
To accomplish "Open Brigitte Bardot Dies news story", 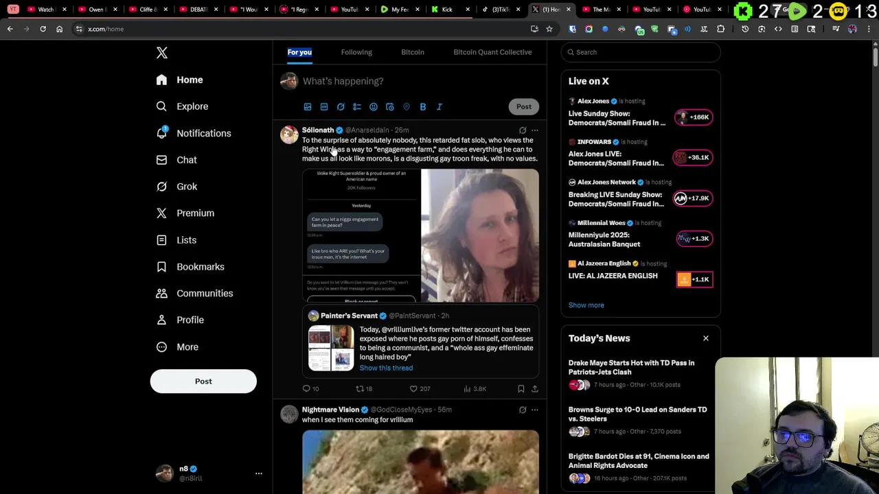I will pos(641,467).
